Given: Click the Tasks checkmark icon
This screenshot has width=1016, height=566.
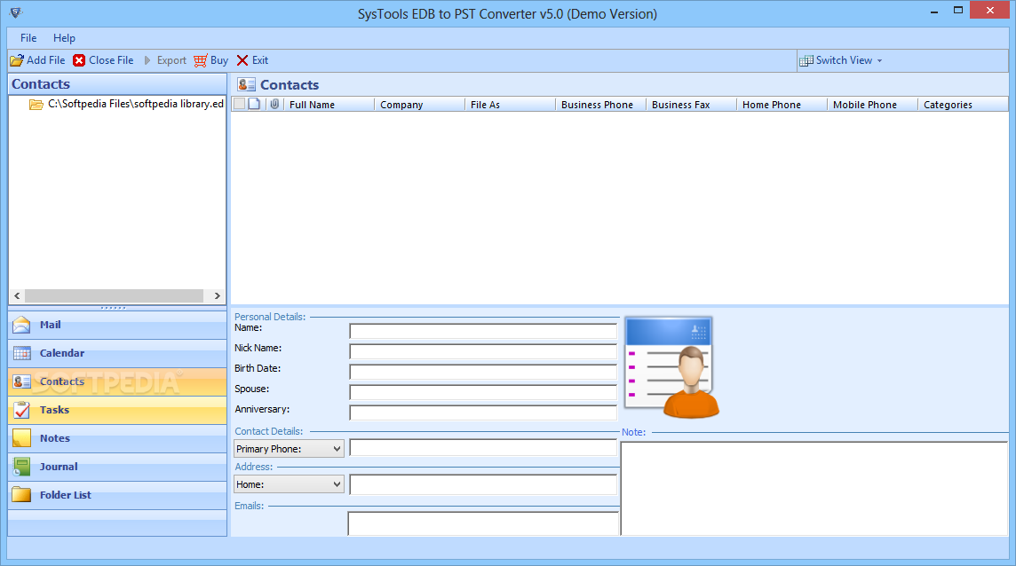Looking at the screenshot, I should pos(21,410).
